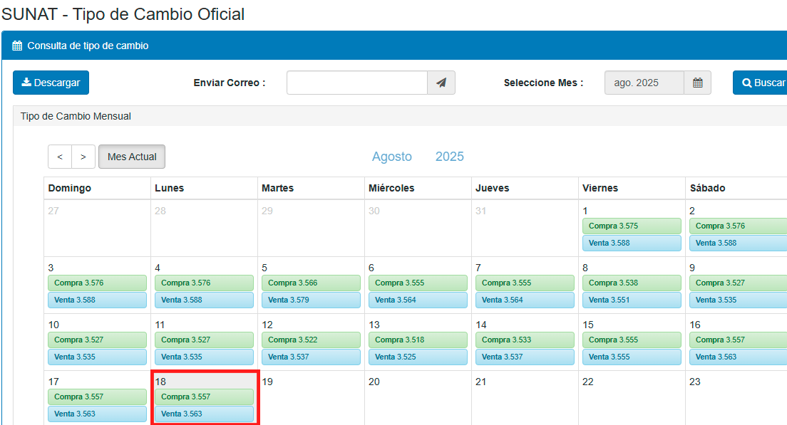This screenshot has height=425, width=787.
Task: Select Compra 3.555 on Wednesday 6
Action: (x=418, y=283)
